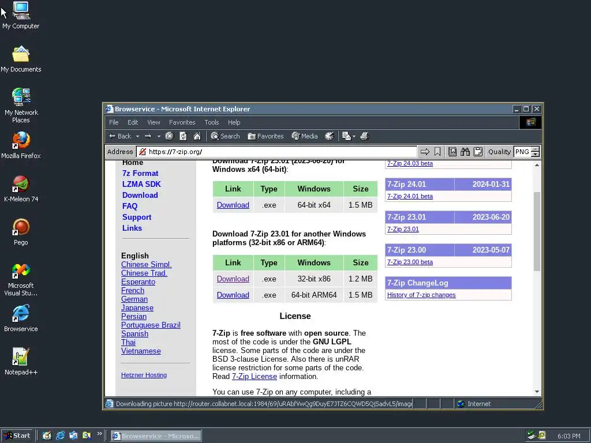
Task: Click the boxed bookmark icon left of binoculars
Action: [x=452, y=152]
